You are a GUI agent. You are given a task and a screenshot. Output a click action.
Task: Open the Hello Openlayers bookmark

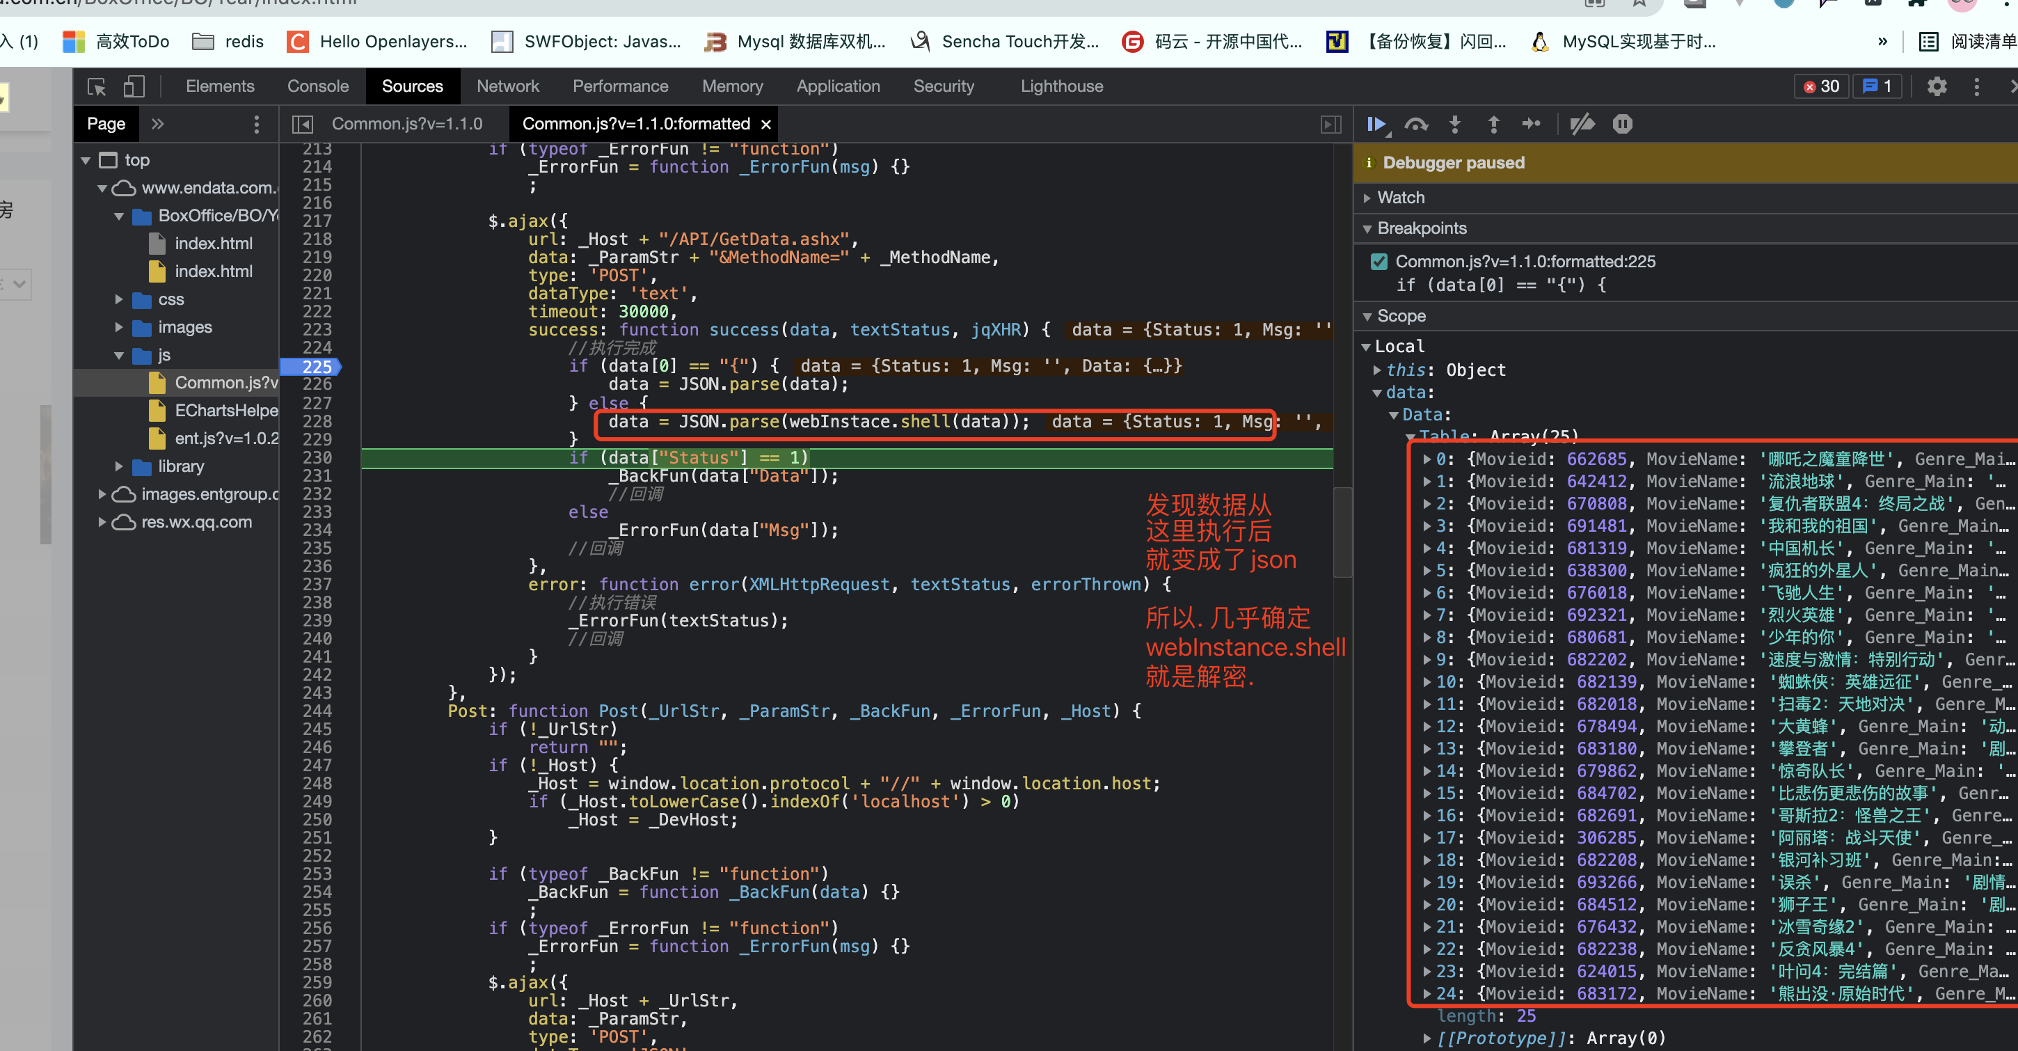coord(376,42)
